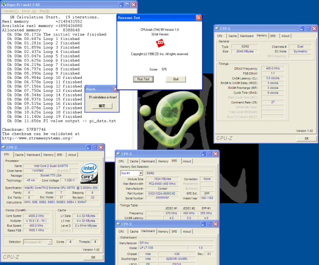Switch to Cache tab in Memory CPU-Z window
Image resolution: width=319 pixels, height=265 pixels.
pyautogui.click(x=232, y=36)
